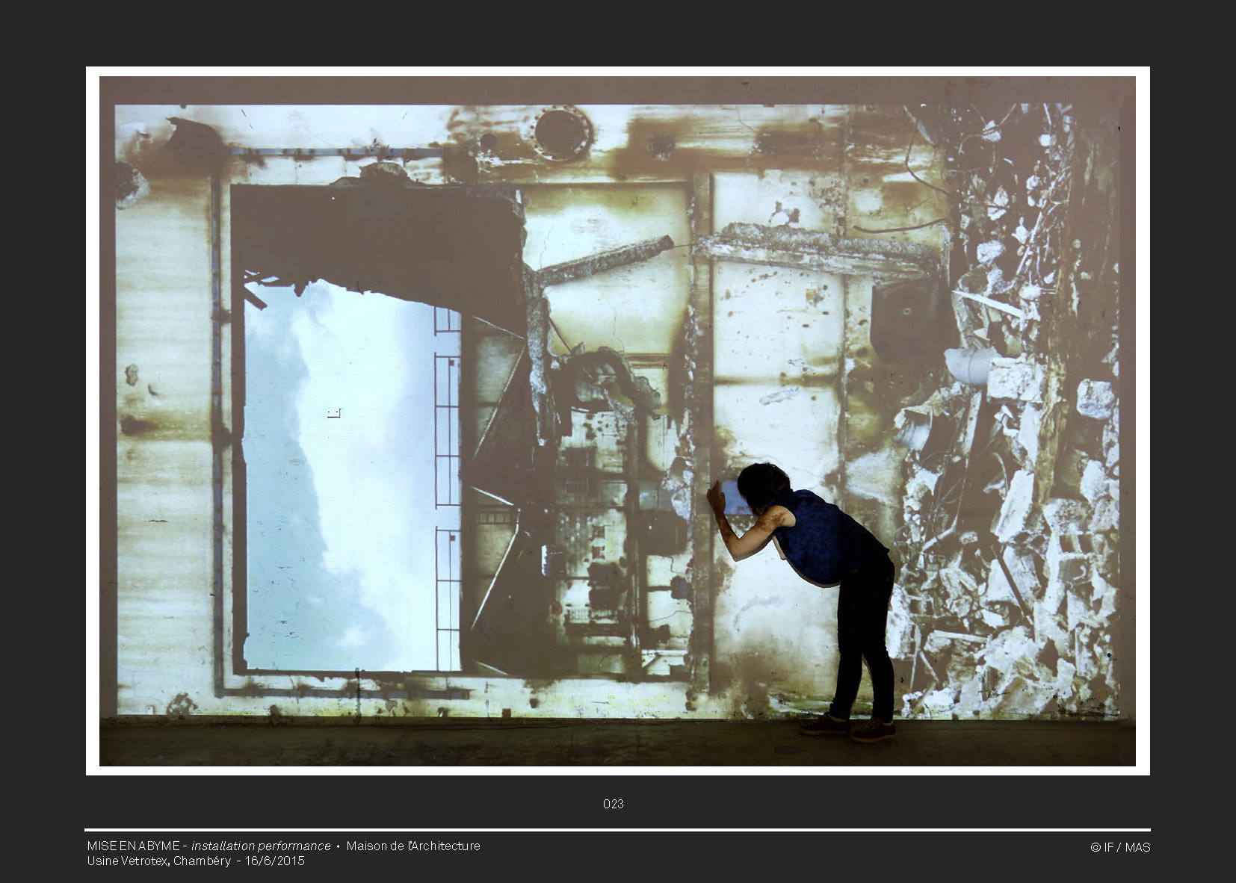Click the © IF / MAS copyright credit
Viewport: 1236px width, 883px height.
click(x=1119, y=847)
